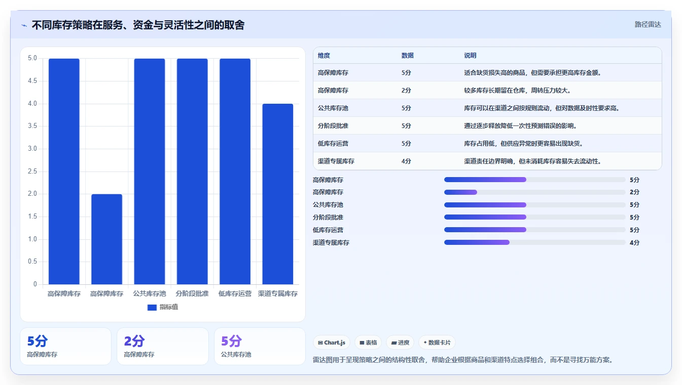
Task: Click table text '库存可以在渠道之间按规则流动，但对数据及时性要求高。'
Action: coord(542,108)
